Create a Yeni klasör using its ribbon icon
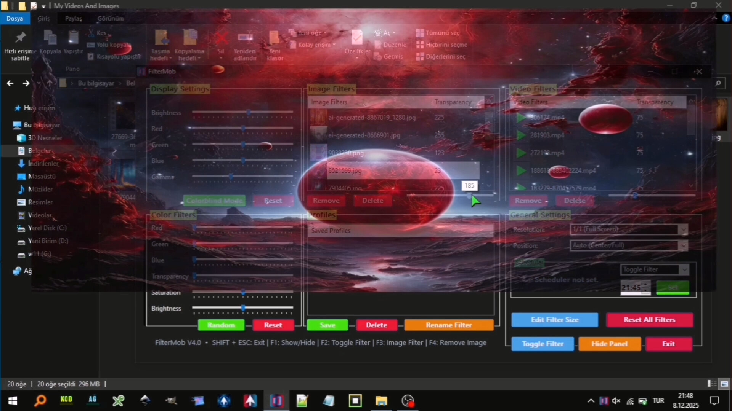Screen dimensions: 732x411 pyautogui.click(x=275, y=42)
